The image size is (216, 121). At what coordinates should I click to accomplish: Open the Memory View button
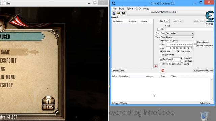click(x=118, y=70)
